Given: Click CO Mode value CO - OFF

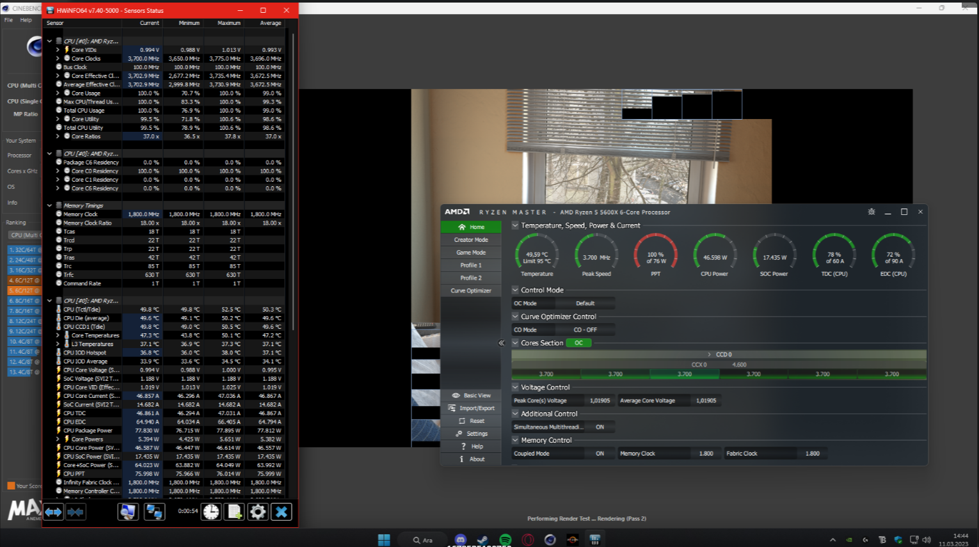Looking at the screenshot, I should click(585, 329).
